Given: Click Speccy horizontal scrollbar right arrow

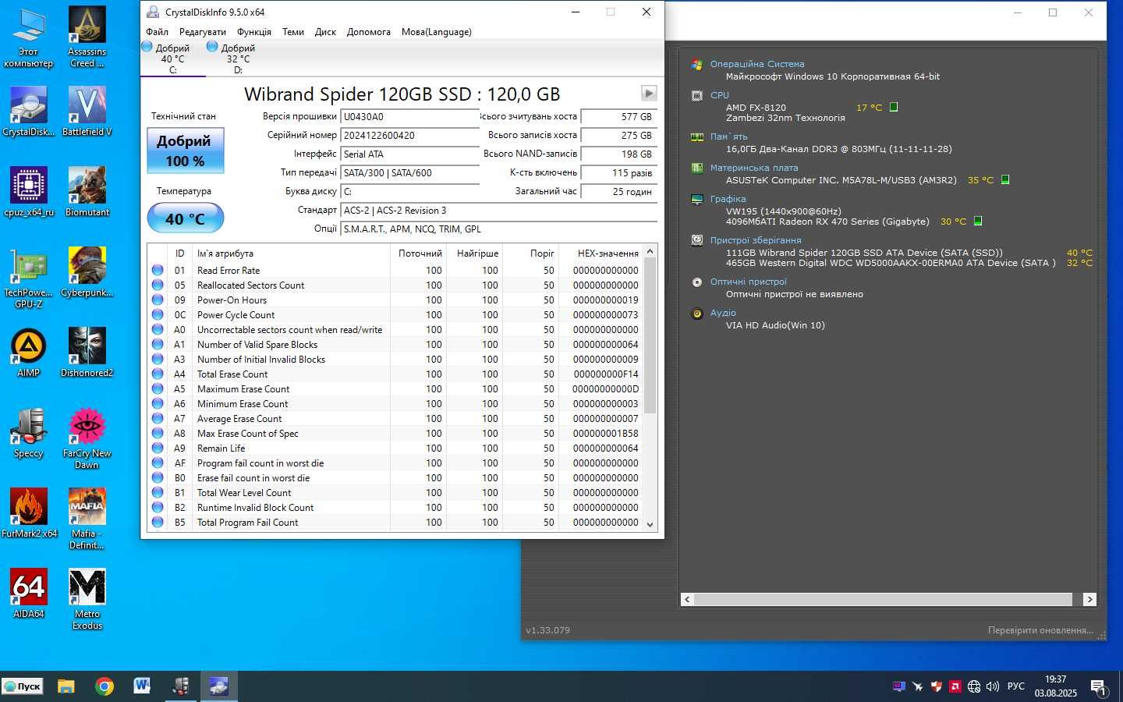Looking at the screenshot, I should pyautogui.click(x=1089, y=599).
